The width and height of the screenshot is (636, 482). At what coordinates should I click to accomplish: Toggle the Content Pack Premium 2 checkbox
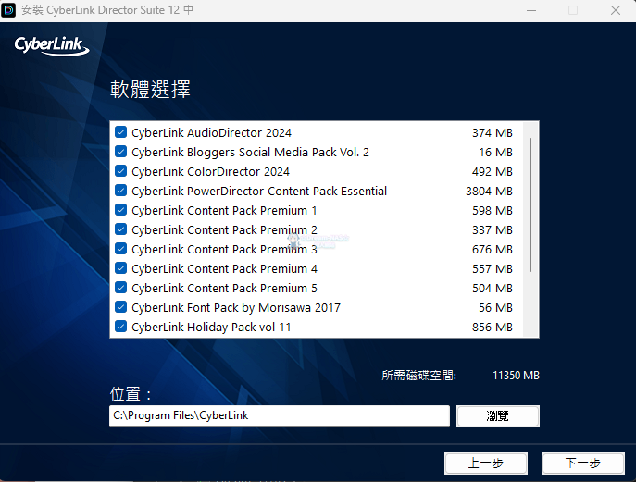(x=120, y=229)
